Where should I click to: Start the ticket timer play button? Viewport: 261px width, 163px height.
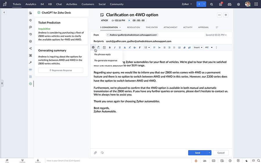coord(129,21)
